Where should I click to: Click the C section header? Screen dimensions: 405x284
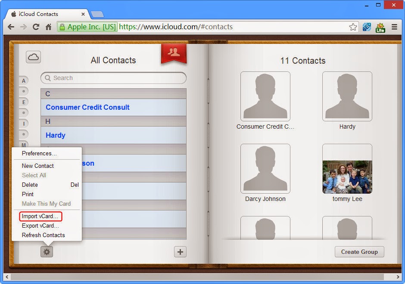coord(113,94)
